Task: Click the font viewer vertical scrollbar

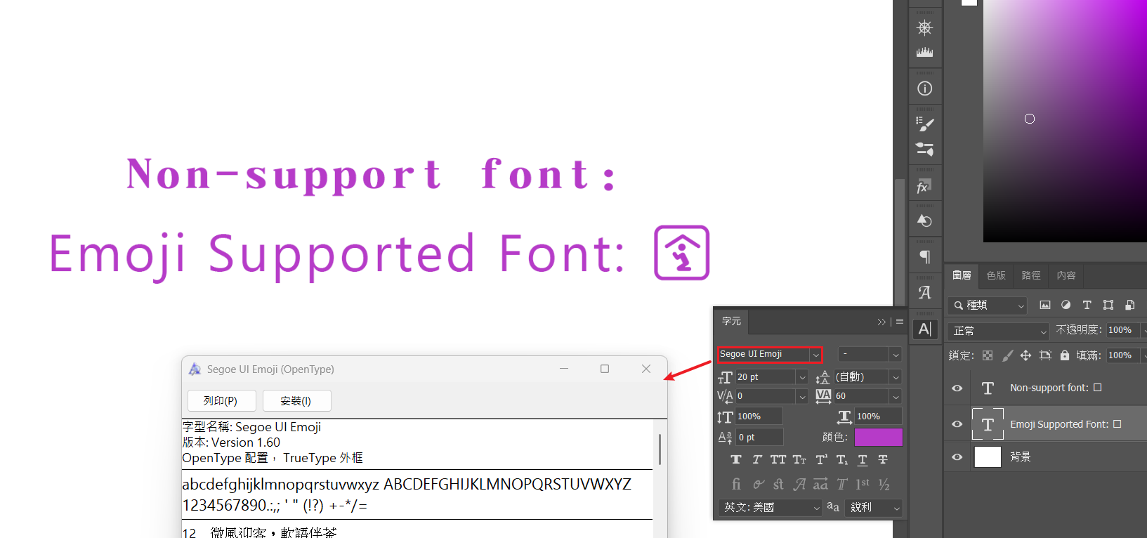Action: (660, 450)
